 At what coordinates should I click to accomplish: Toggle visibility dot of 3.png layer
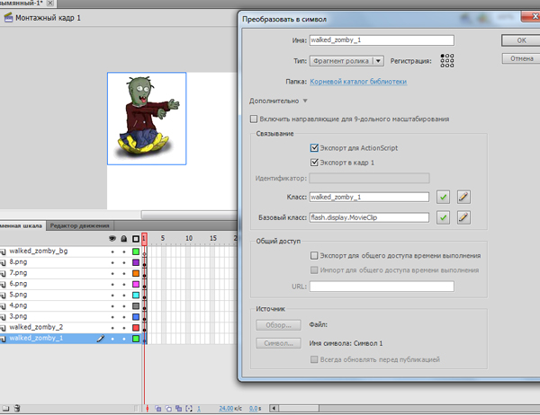point(112,317)
